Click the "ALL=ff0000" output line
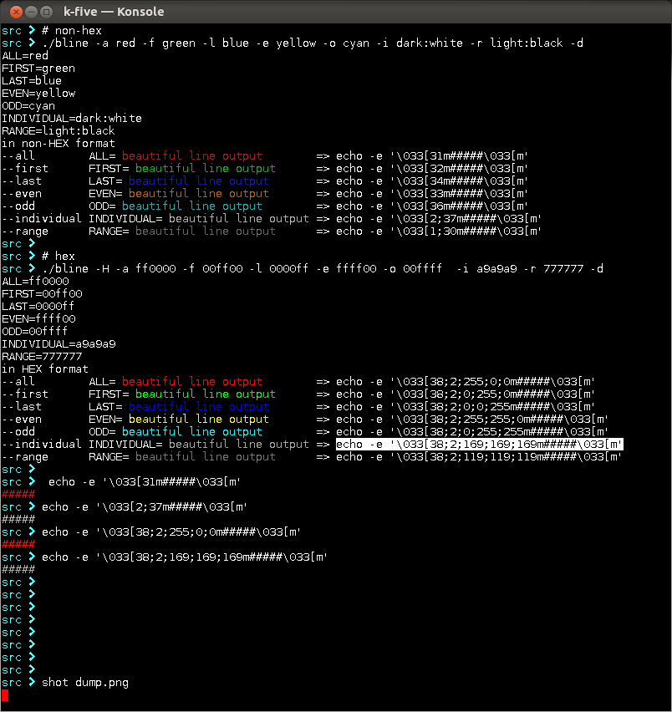This screenshot has width=672, height=712. click(35, 282)
